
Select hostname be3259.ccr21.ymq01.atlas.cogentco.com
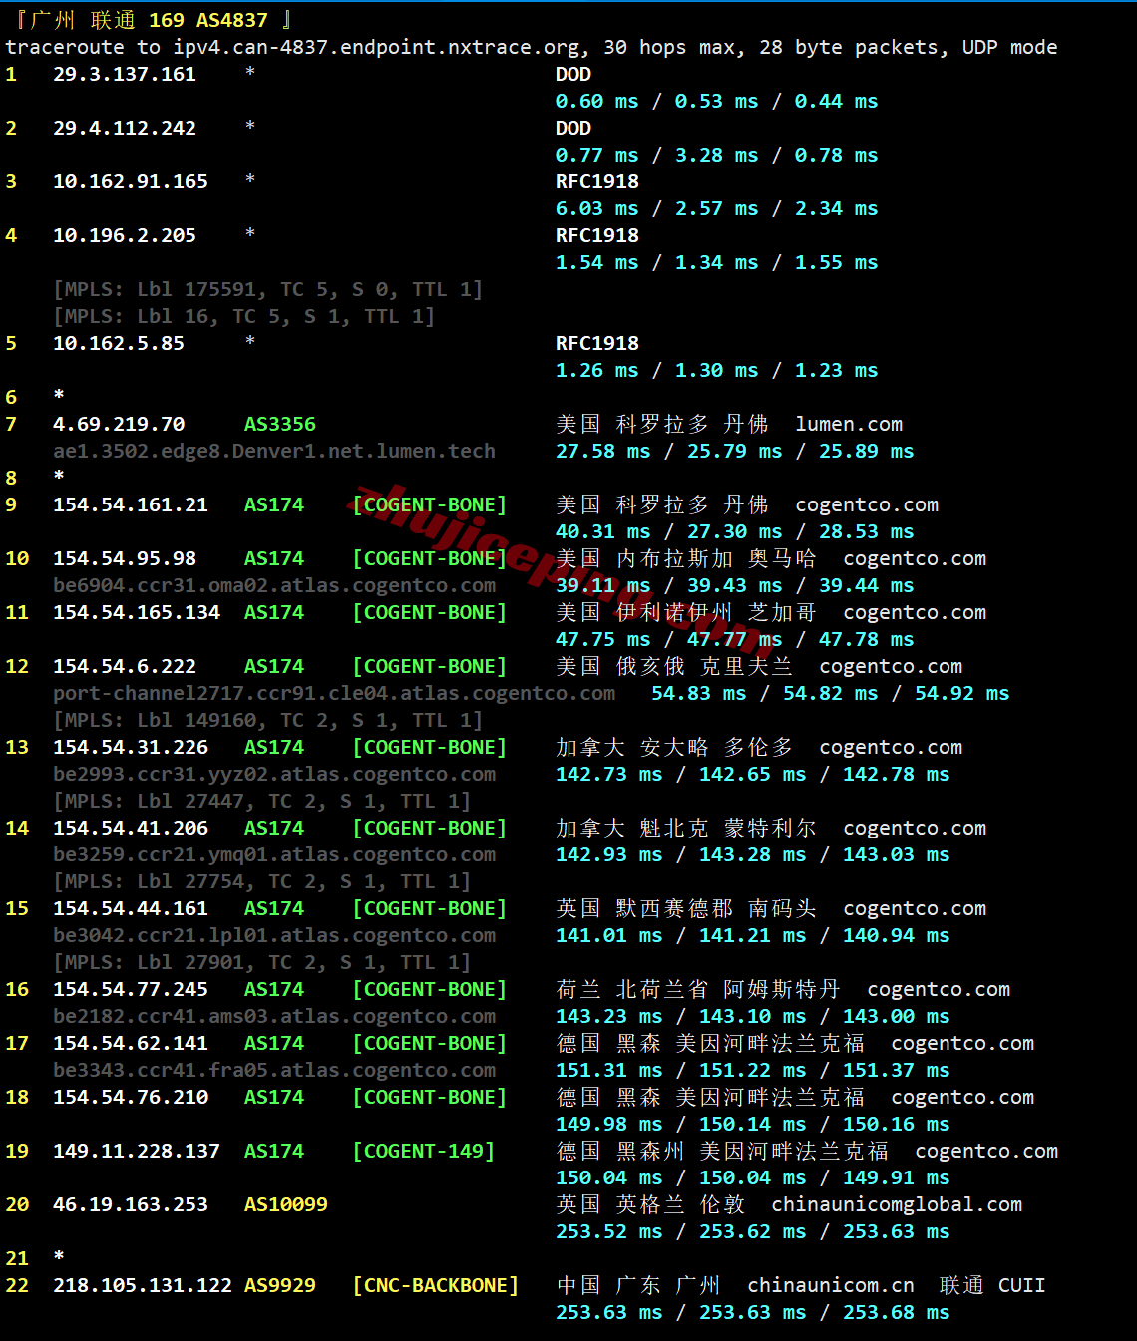274,854
